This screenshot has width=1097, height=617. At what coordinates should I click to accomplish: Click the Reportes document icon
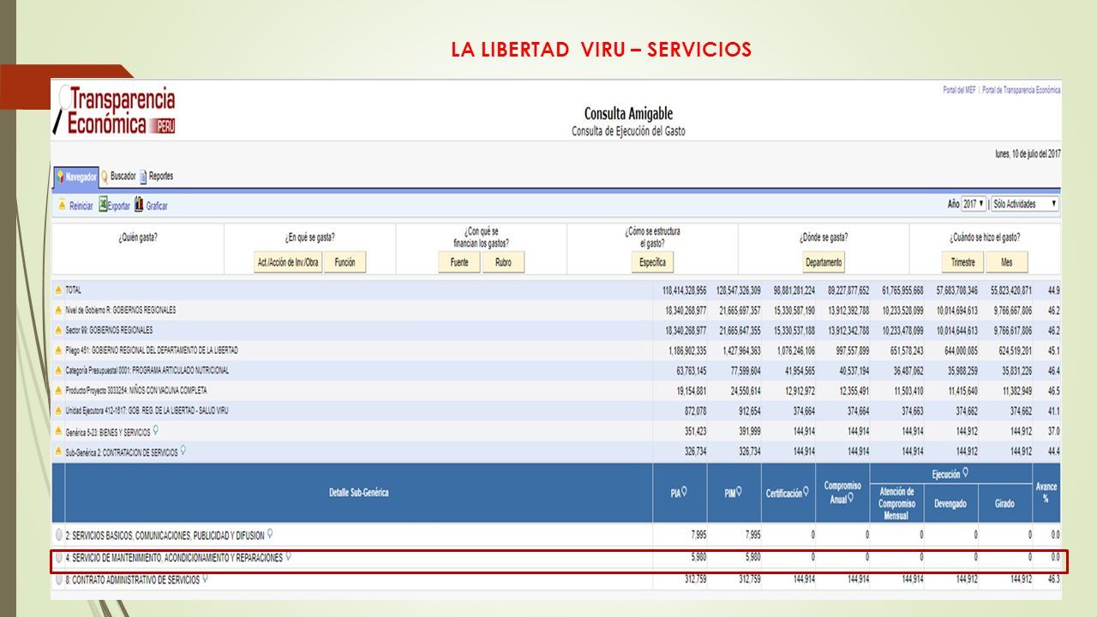[143, 177]
